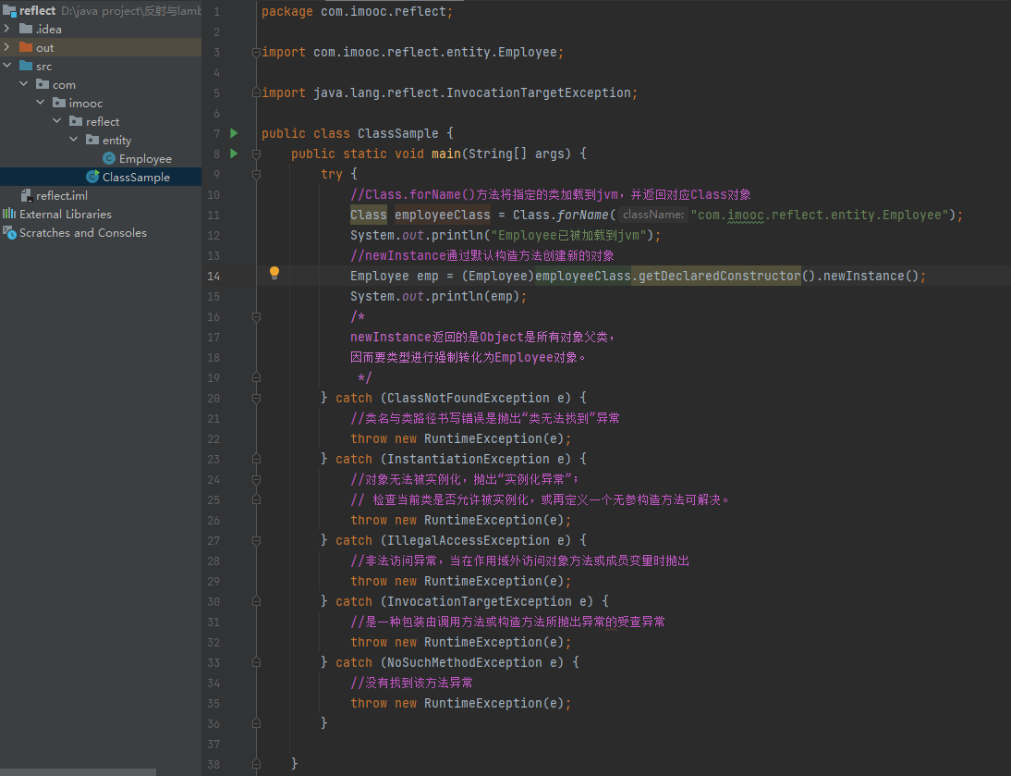
Task: Select the imooc package node
Action: tap(85, 104)
